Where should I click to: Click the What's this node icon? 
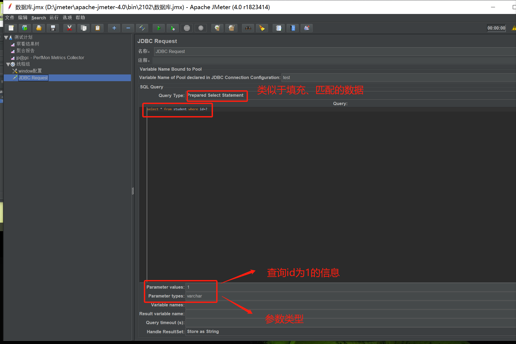[x=307, y=28]
